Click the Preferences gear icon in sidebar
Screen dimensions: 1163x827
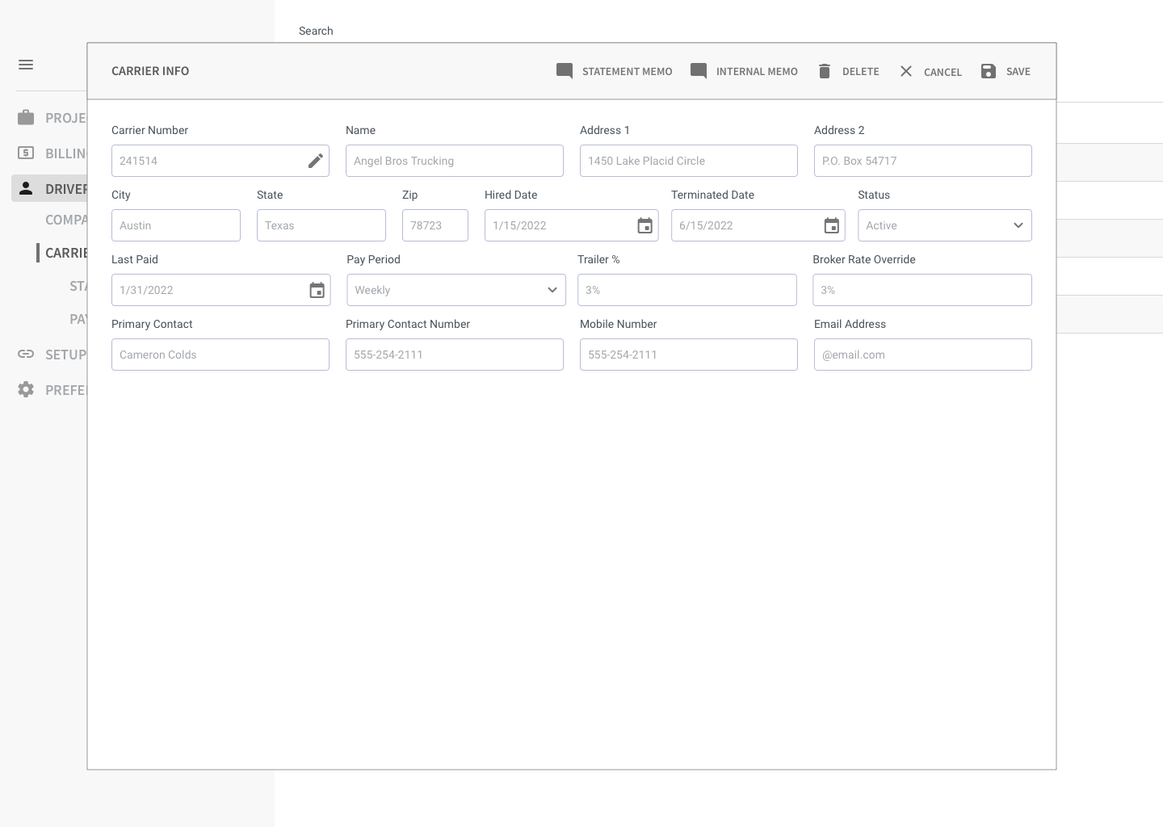click(x=26, y=389)
